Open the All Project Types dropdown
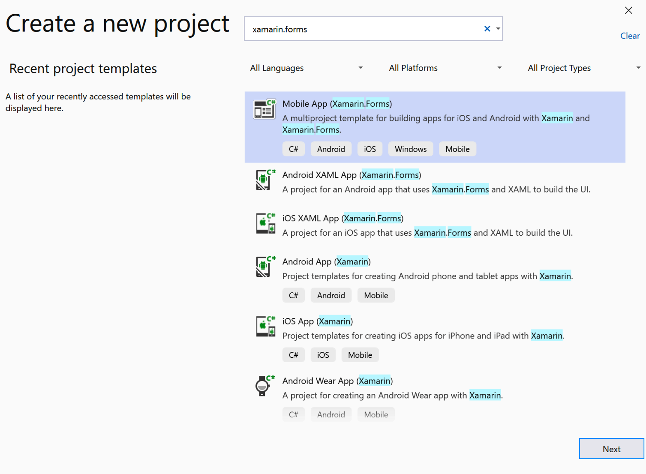 click(584, 68)
